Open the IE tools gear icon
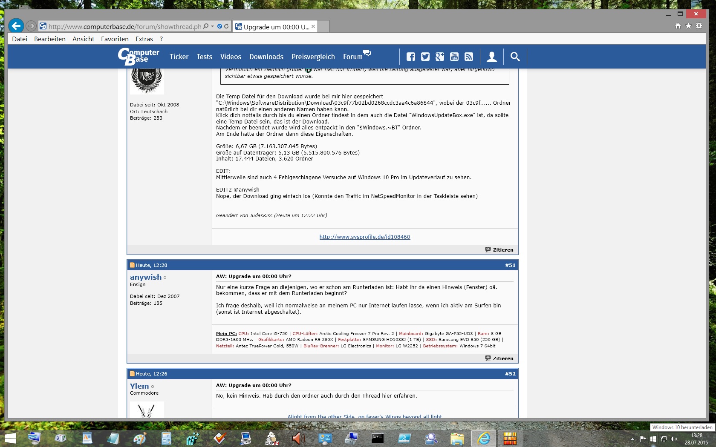This screenshot has height=447, width=716. pyautogui.click(x=699, y=26)
